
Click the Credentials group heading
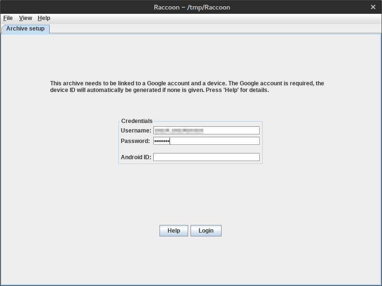point(137,121)
